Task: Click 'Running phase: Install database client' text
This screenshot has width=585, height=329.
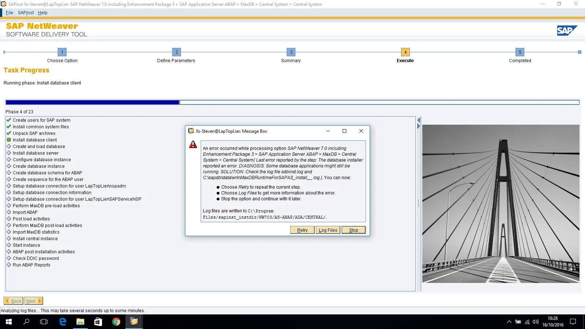Action: [42, 83]
